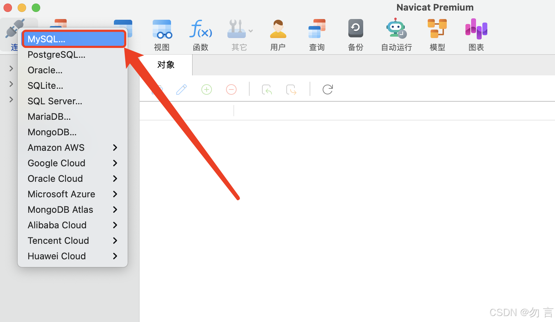
Task: Click the refresh circular arrow icon
Action: coord(328,89)
